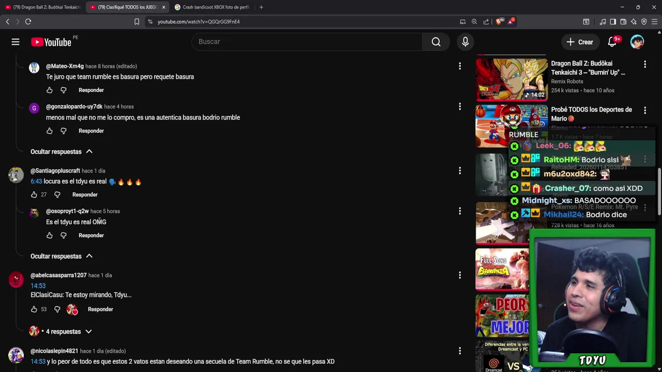Go back in browser history

(7, 22)
